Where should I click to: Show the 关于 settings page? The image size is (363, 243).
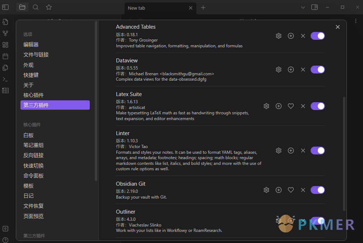tap(55, 85)
